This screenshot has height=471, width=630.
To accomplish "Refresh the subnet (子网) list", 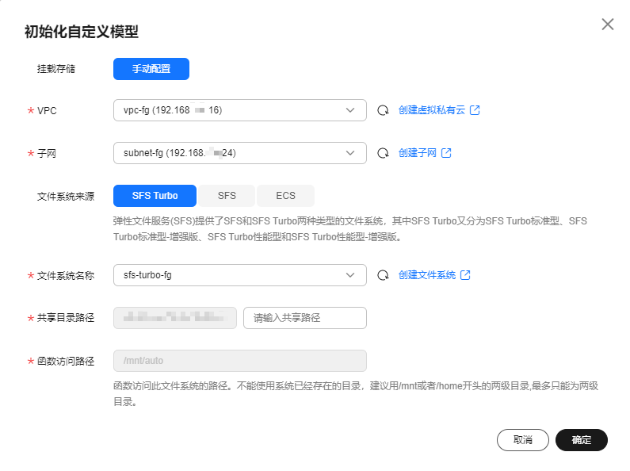I will click(383, 153).
